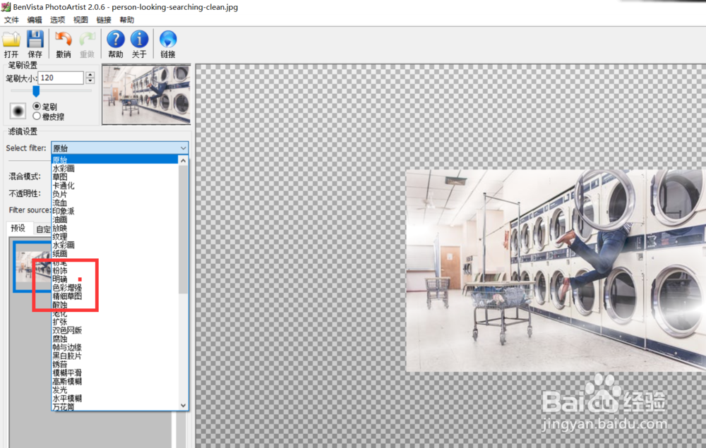
Task: Switch to the 预设 presets tab
Action: pyautogui.click(x=18, y=228)
